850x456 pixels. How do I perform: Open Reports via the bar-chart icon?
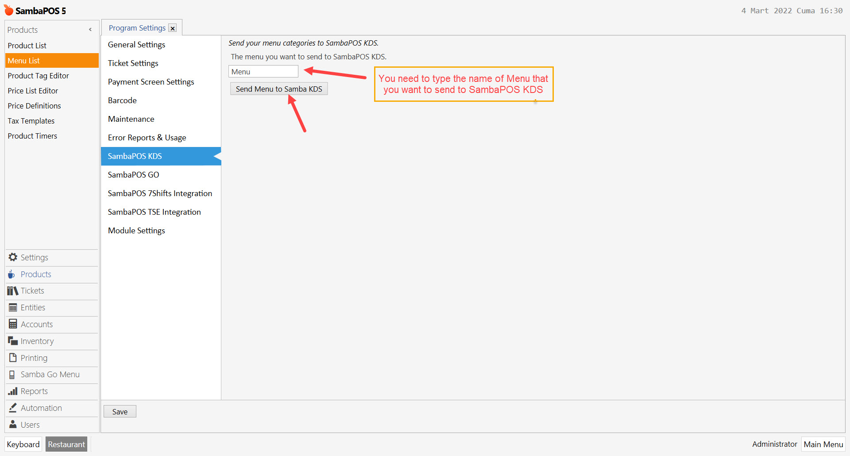tap(12, 391)
